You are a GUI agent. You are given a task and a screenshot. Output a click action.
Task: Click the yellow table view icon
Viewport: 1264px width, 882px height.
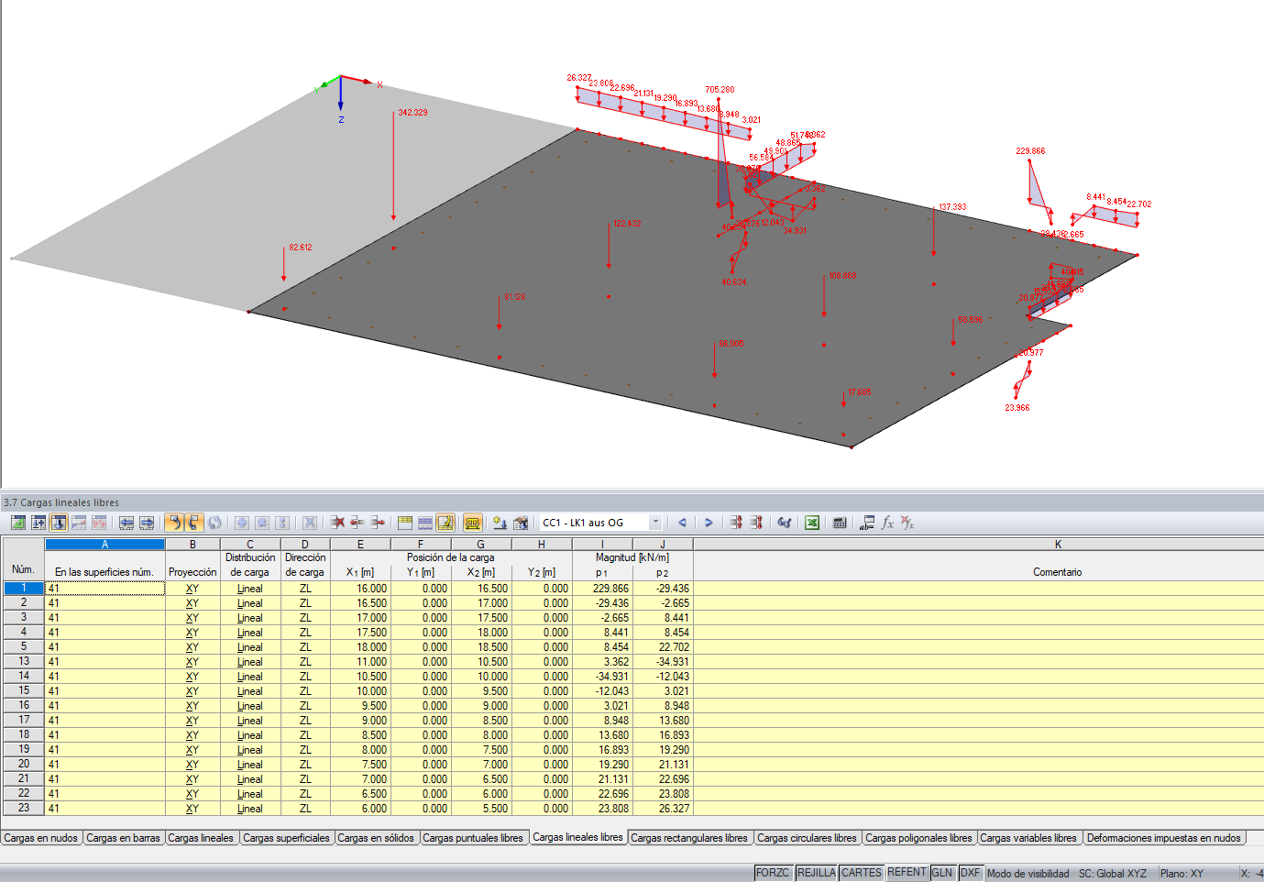point(405,523)
